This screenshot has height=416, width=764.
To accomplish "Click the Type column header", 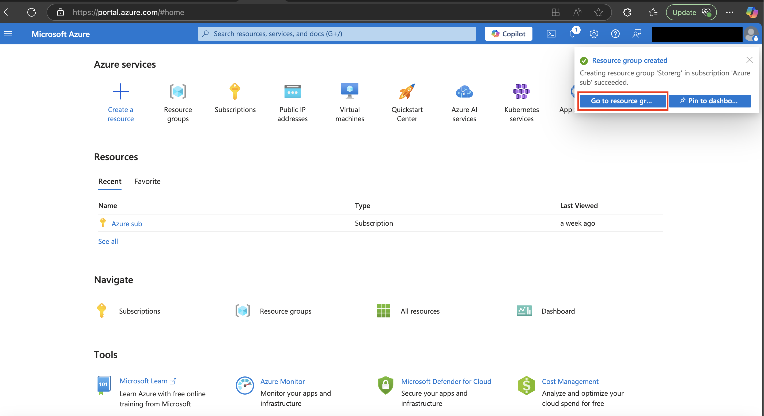I will 362,205.
